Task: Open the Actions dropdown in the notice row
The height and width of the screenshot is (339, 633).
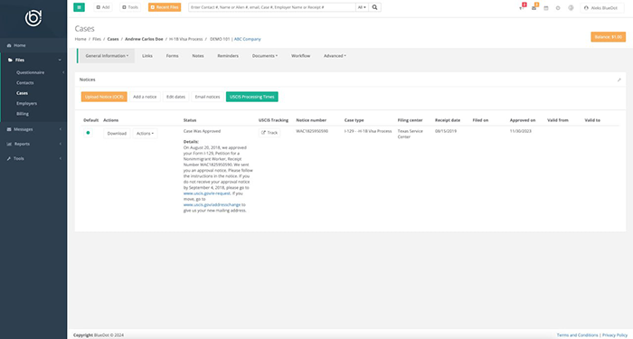Action: (145, 133)
